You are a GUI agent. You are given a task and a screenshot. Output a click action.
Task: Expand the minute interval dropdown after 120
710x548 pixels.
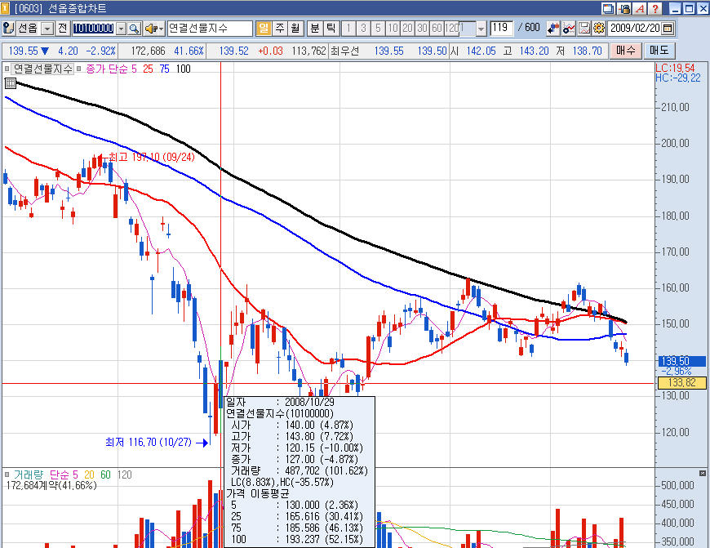[x=481, y=29]
